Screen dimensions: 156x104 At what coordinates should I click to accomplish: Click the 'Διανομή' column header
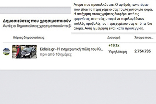(114, 38)
